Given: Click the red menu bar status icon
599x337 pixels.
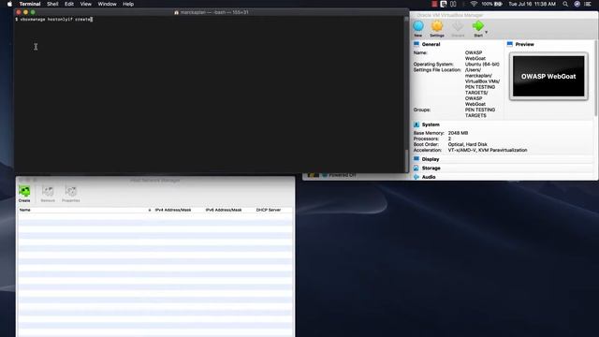Looking at the screenshot, I should 434,4.
